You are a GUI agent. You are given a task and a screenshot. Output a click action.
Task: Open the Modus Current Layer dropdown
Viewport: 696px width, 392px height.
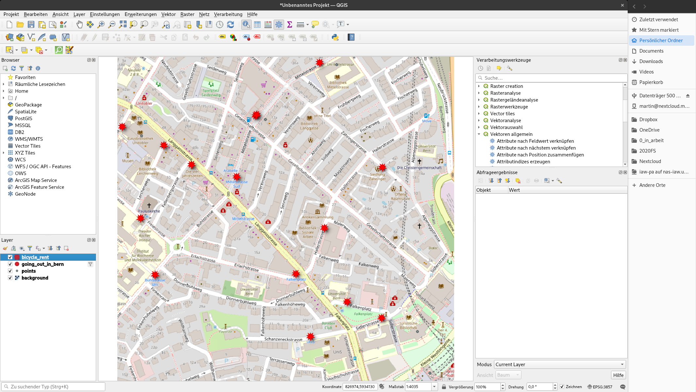[x=559, y=365]
